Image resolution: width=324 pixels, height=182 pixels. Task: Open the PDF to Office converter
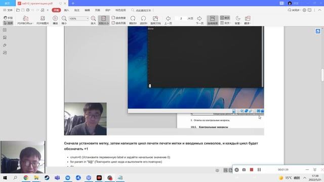pyautogui.click(x=25, y=20)
